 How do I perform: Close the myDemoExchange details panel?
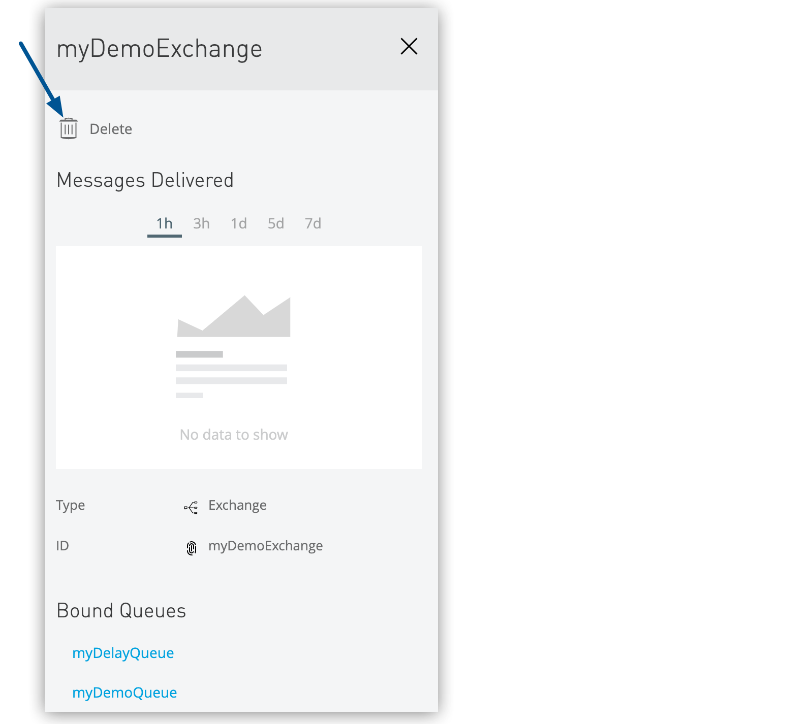click(409, 47)
